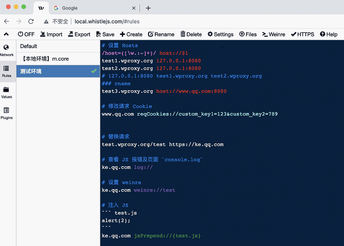Image resolution: width=344 pixels, height=246 pixels.
Task: Open the HTTPS certificate settings
Action: coord(302,34)
